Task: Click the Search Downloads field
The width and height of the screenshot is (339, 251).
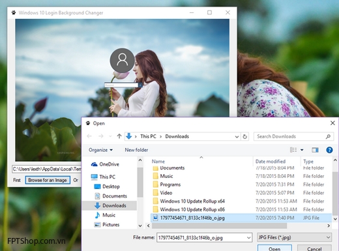Action: [293, 136]
